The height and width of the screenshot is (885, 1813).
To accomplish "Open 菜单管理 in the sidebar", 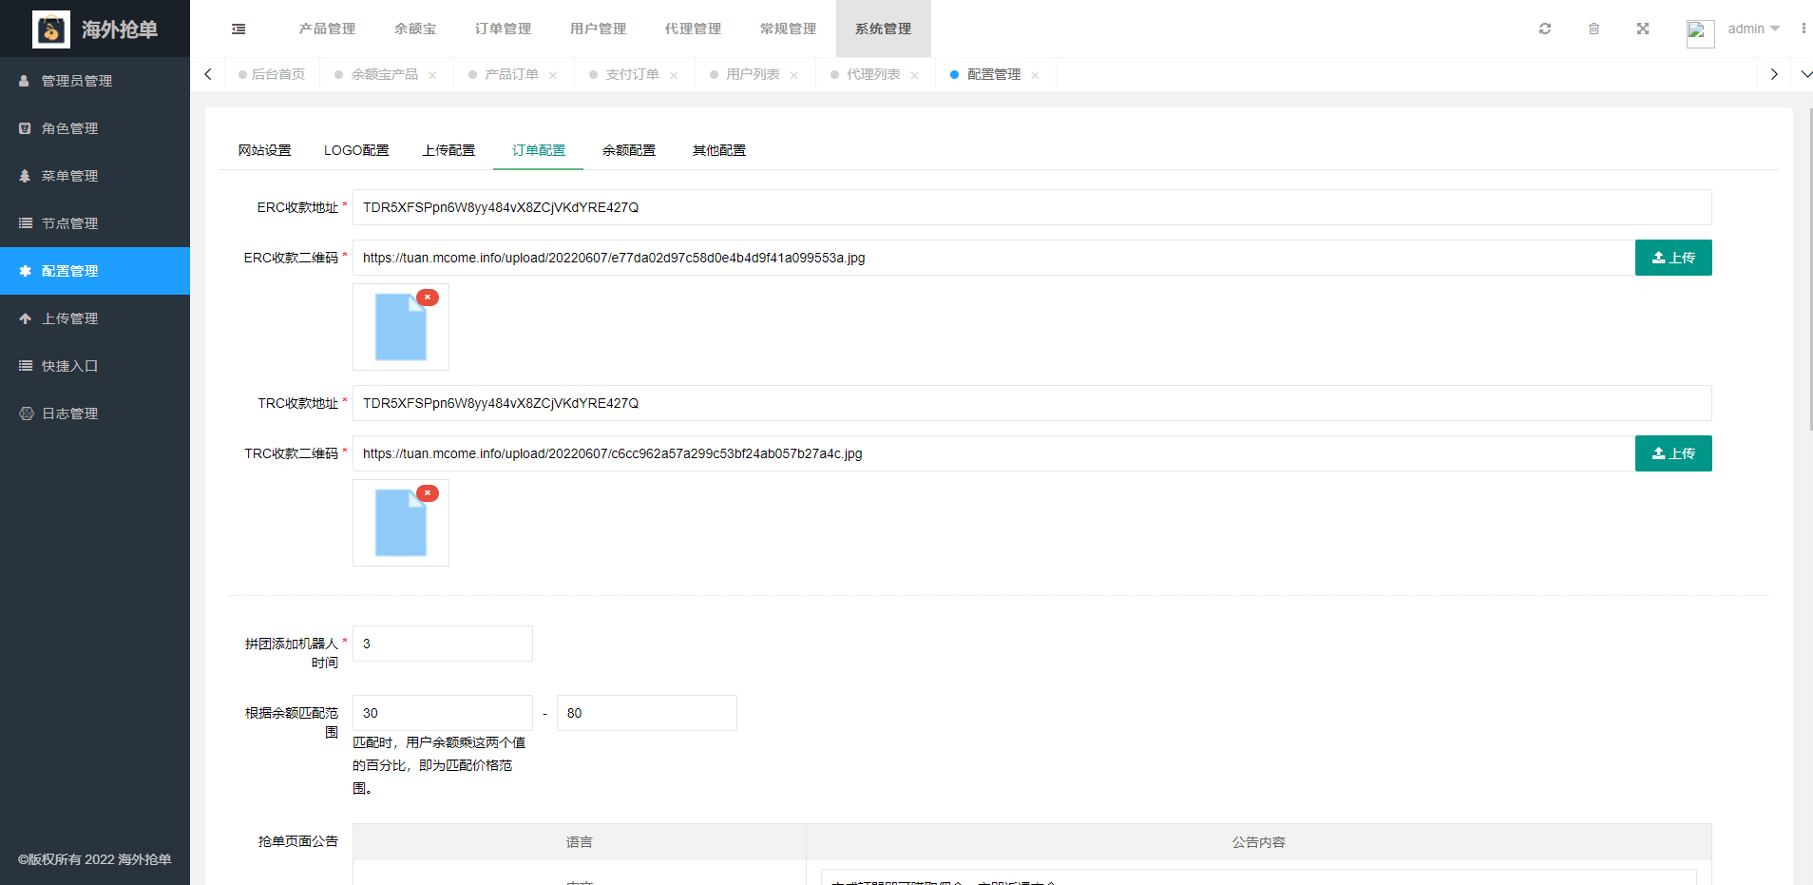I will click(x=70, y=176).
